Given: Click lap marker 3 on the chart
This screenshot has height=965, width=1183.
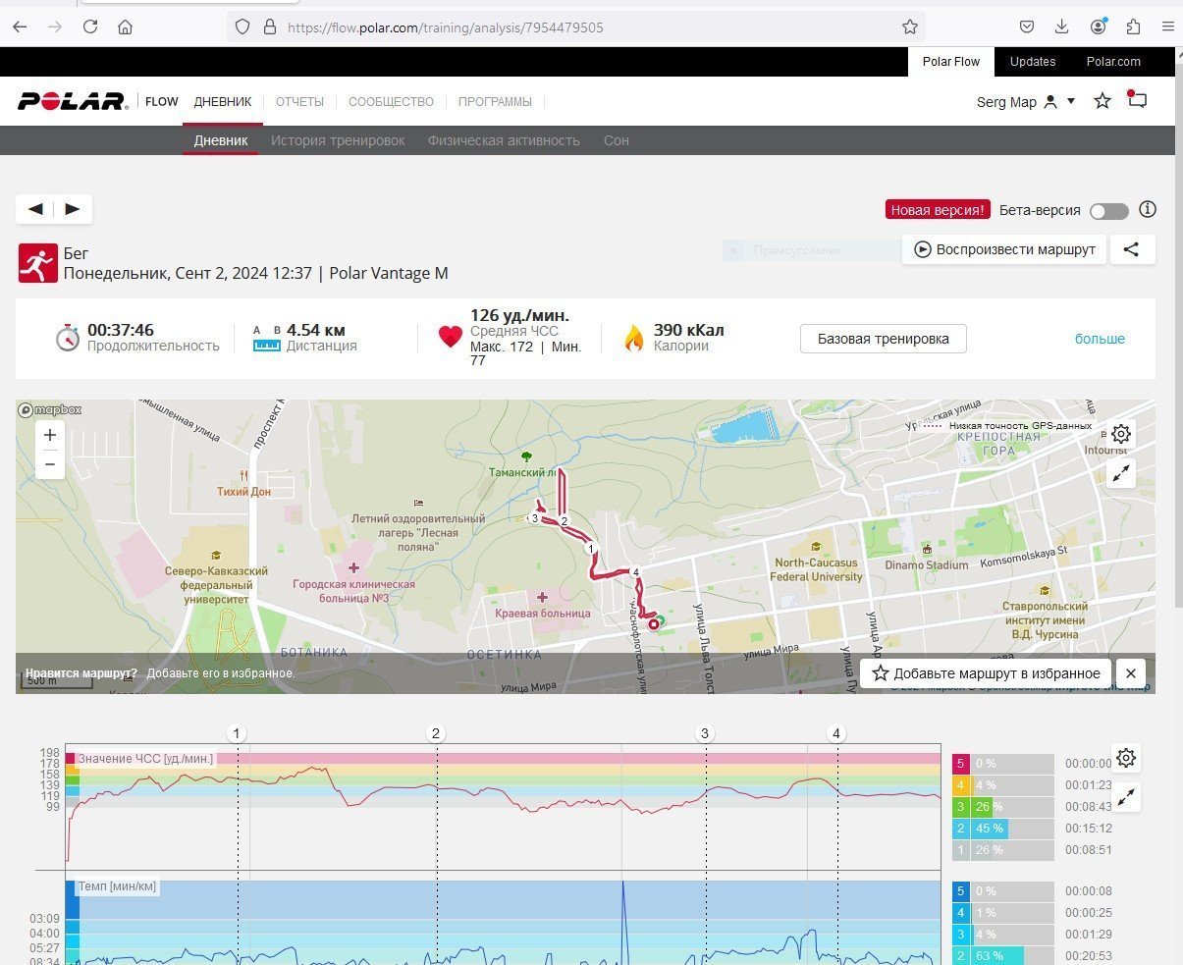Looking at the screenshot, I should pyautogui.click(x=704, y=733).
